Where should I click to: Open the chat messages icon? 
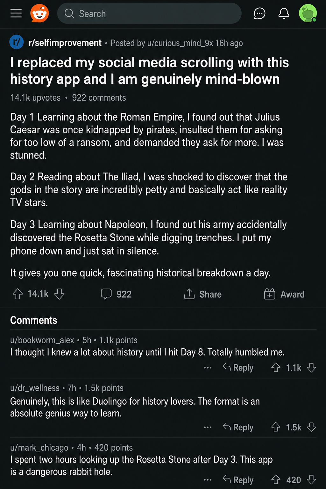pos(259,13)
